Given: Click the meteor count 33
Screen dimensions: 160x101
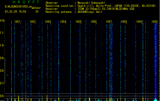Looking at the screenshot, I should pos(37,12).
